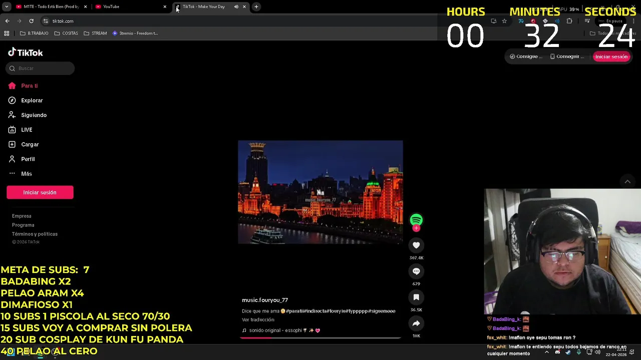This screenshot has height=360, width=641.
Task: Share the video using the arrow icon
Action: (x=416, y=323)
